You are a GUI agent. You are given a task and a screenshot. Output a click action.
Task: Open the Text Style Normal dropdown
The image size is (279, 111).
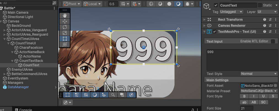point(259,74)
